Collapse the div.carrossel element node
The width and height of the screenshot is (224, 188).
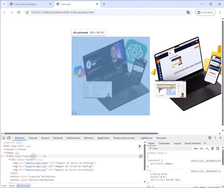click(x=7, y=156)
